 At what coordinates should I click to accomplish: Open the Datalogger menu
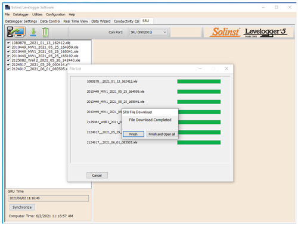21,14
